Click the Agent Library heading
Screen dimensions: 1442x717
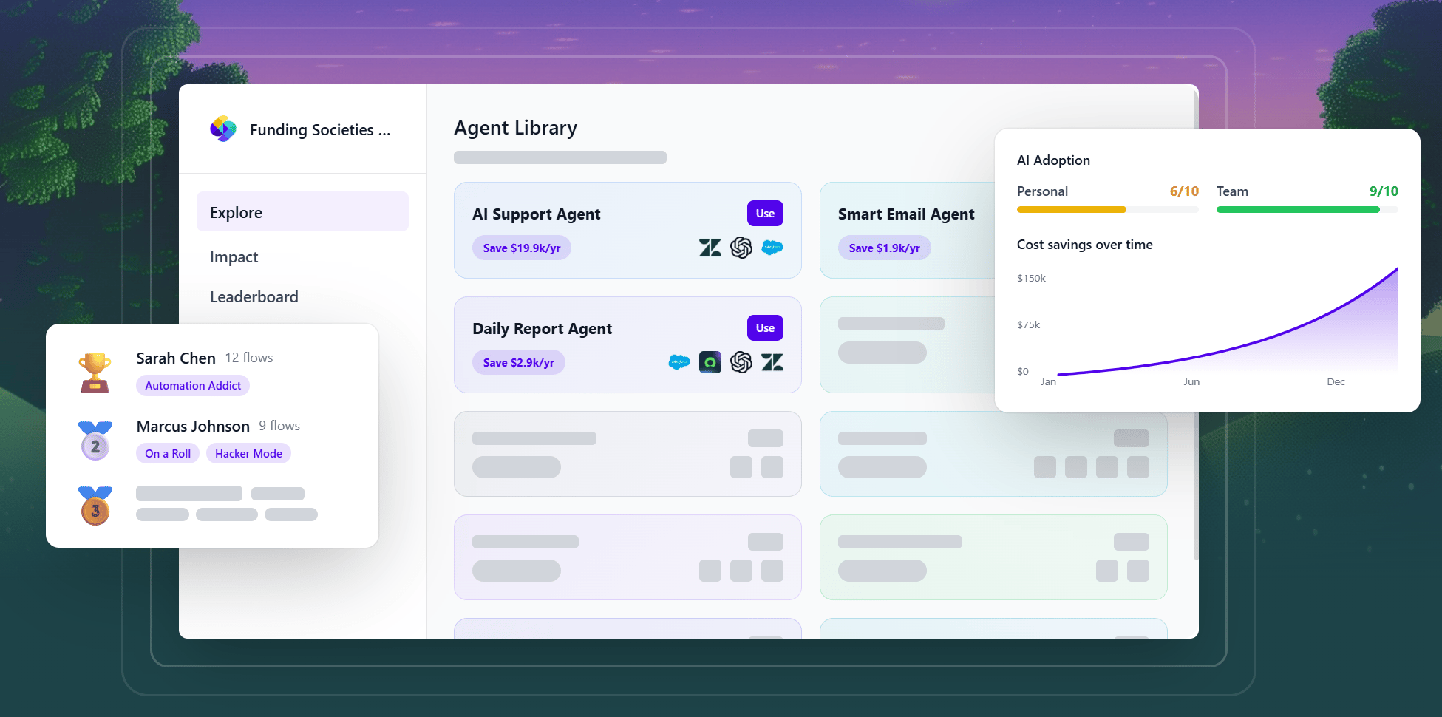pos(516,128)
